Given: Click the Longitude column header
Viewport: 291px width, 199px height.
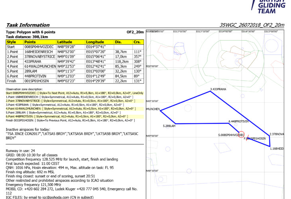Looking at the screenshot, I should (95, 42).
